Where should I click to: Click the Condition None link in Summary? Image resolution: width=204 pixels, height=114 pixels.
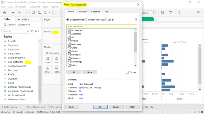(x=81, y=95)
